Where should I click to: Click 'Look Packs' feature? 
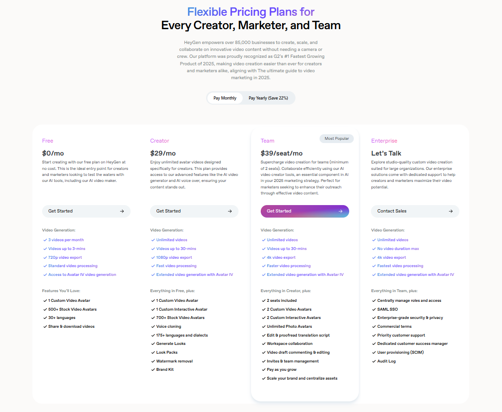[167, 352]
